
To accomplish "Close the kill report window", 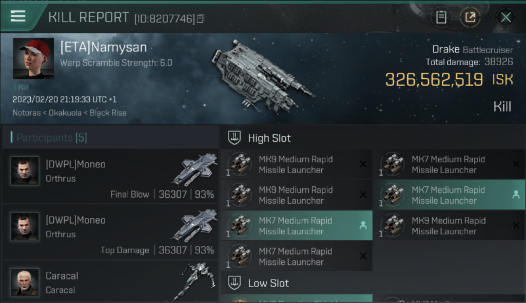I will 505,17.
